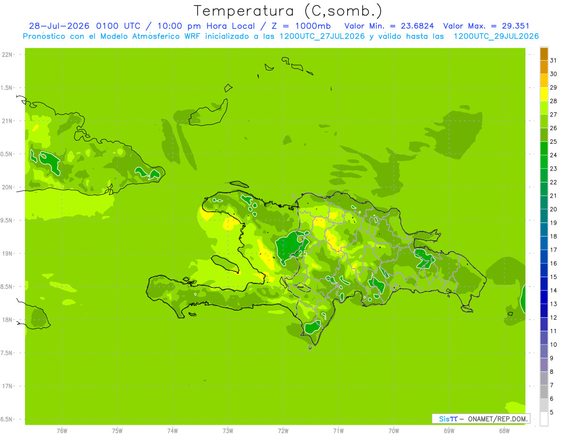
Task: Click the '72W' longitude axis label
Action: coord(283,431)
